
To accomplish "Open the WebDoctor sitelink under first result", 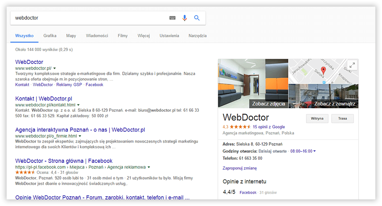I will point(43,85).
